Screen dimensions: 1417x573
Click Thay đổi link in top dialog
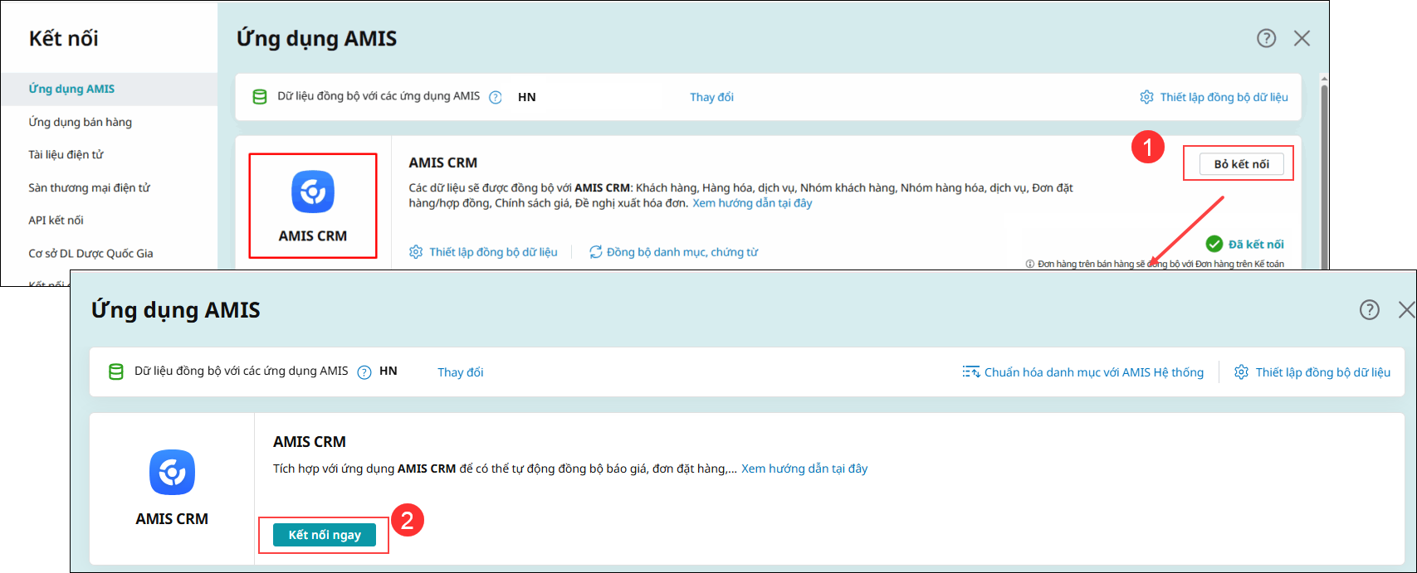click(x=711, y=97)
